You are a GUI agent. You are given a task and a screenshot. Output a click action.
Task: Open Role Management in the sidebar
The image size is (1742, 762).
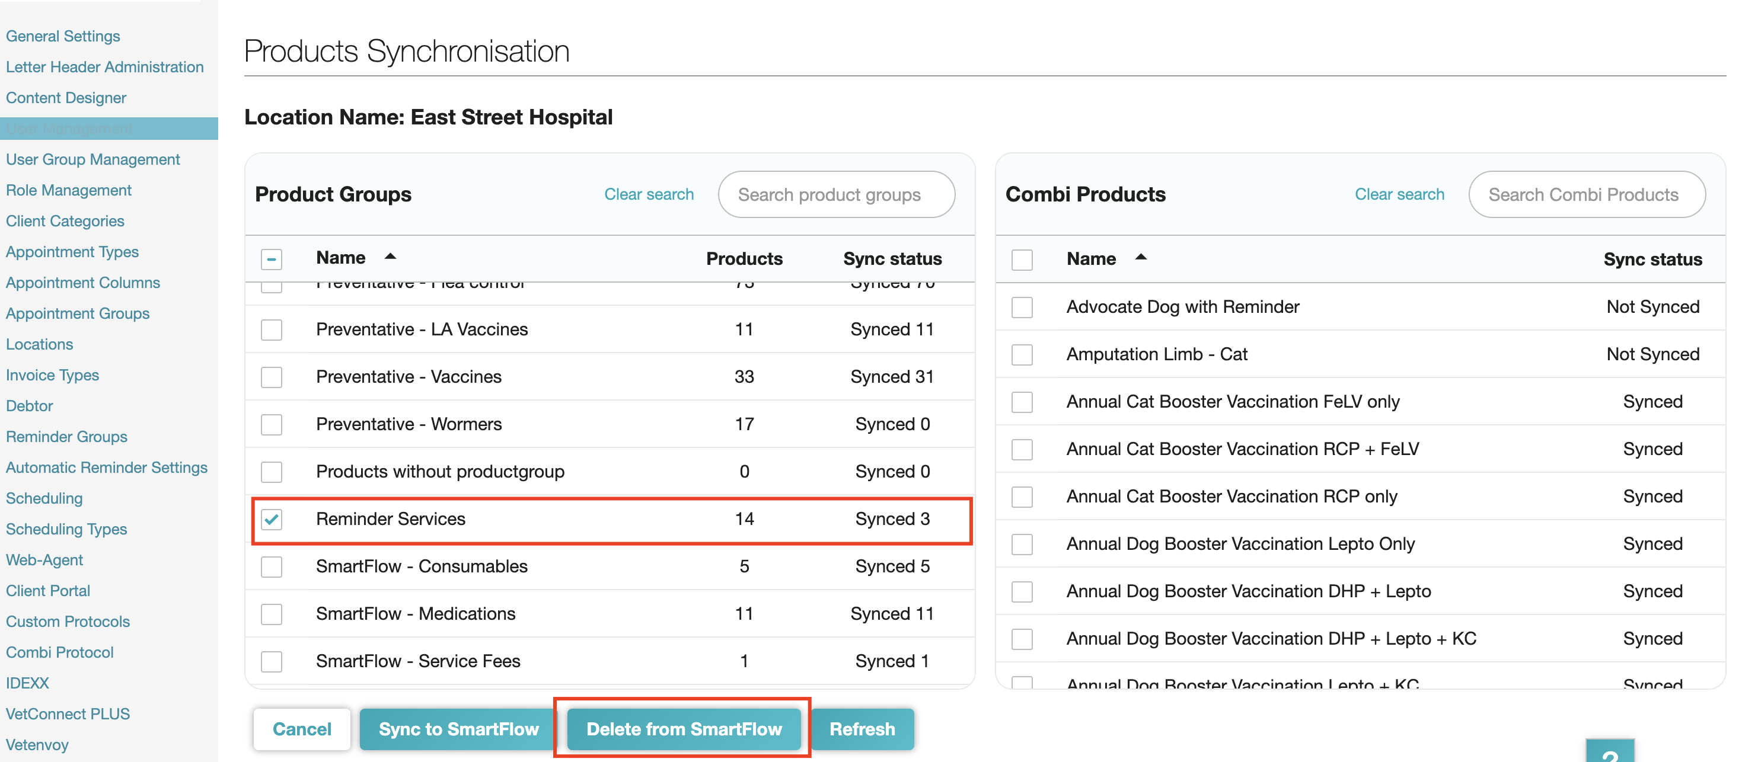point(69,190)
